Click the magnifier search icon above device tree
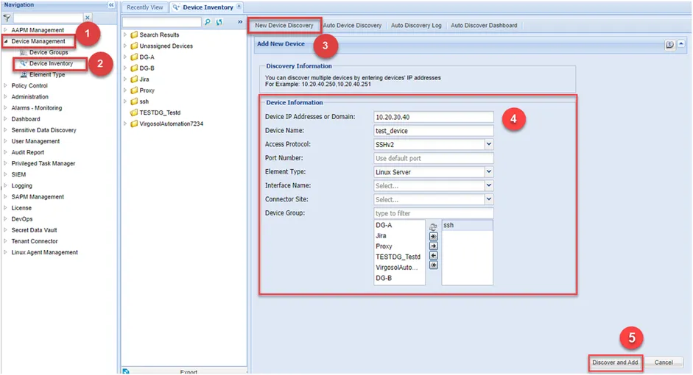Image resolution: width=693 pixels, height=375 pixels. point(207,22)
